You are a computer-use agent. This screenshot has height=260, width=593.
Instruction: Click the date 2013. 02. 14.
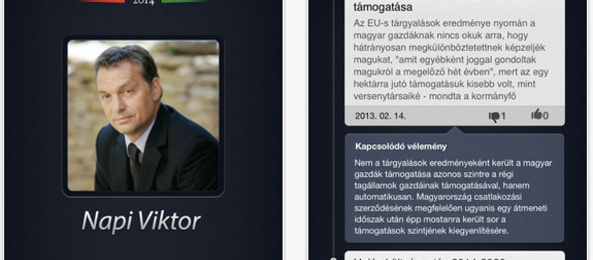pyautogui.click(x=380, y=116)
